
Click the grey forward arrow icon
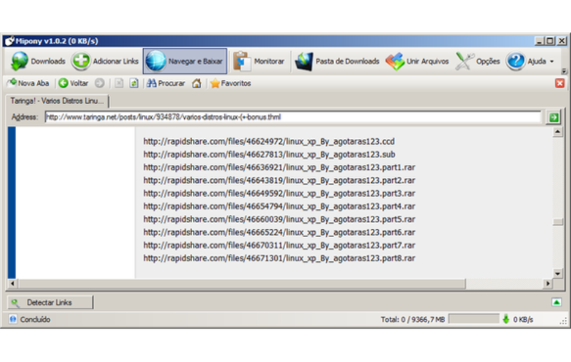click(x=100, y=83)
